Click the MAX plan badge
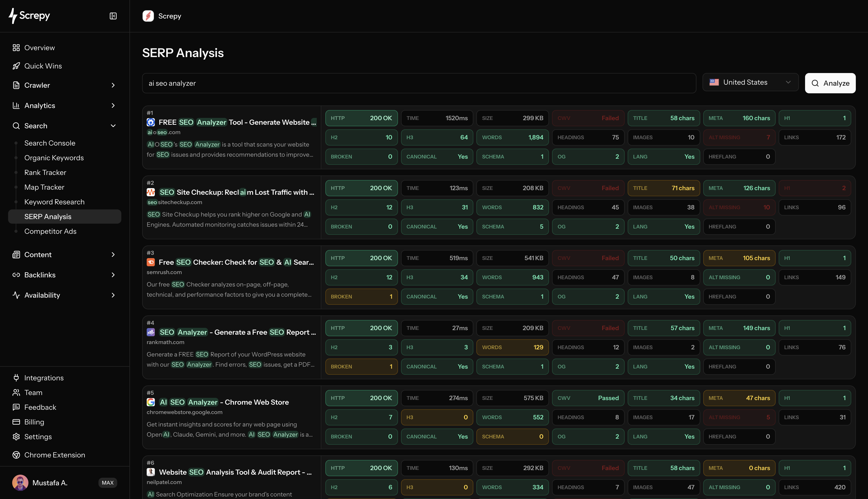868x499 pixels. coord(108,483)
